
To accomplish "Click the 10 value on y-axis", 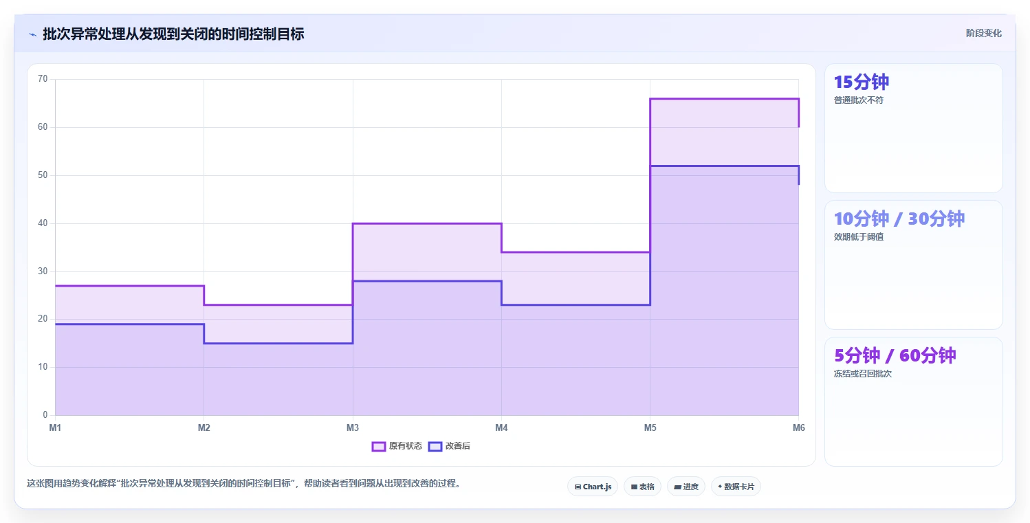I will pyautogui.click(x=43, y=367).
